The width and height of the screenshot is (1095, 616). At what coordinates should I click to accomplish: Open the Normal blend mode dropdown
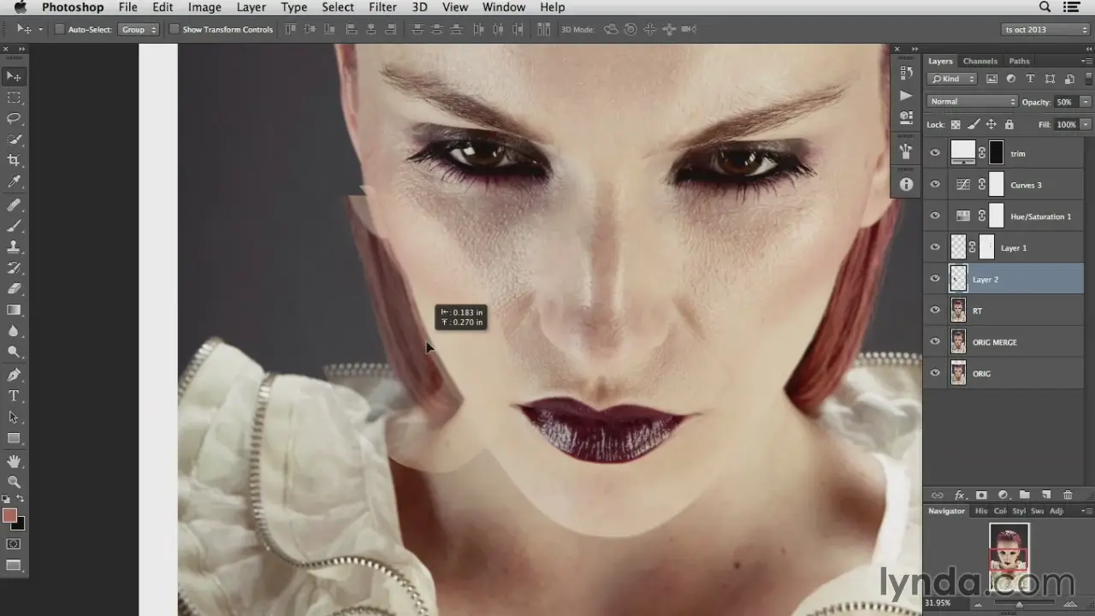click(x=972, y=102)
